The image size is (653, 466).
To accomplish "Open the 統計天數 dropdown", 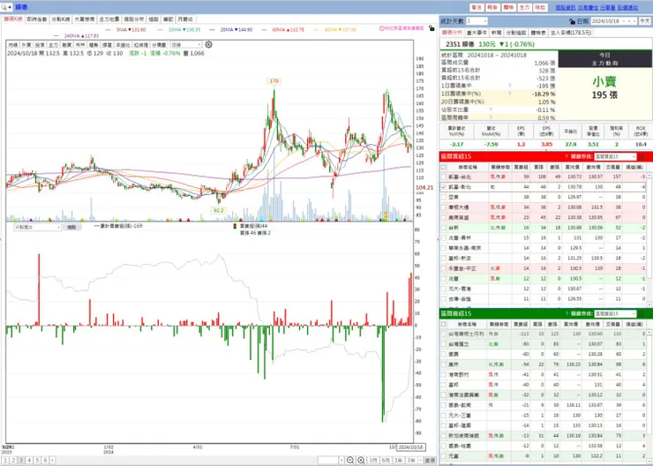I will tap(477, 21).
